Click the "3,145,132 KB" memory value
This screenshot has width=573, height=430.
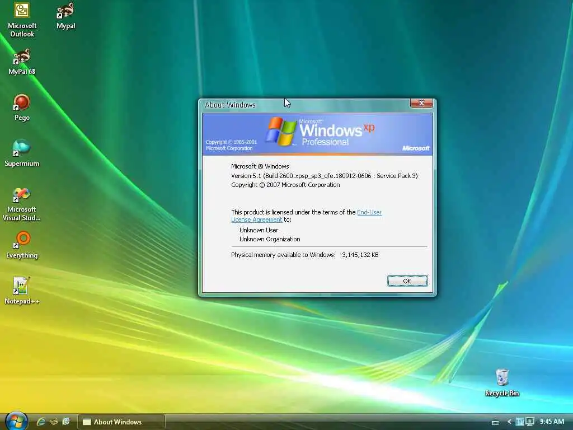tap(360, 255)
